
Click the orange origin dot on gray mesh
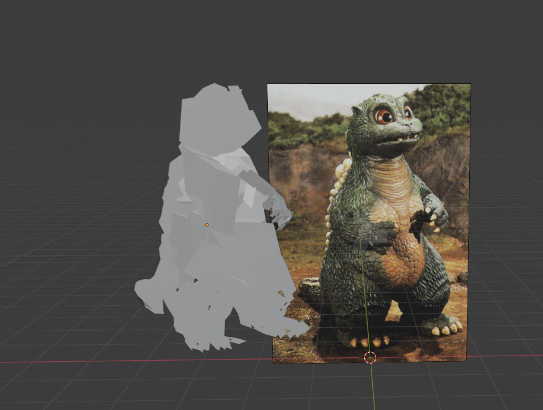pos(207,225)
